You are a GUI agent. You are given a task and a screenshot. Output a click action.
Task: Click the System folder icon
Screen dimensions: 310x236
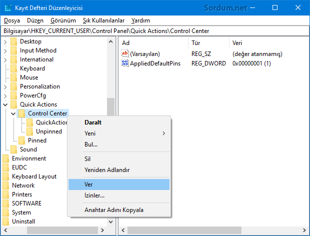click(6, 212)
